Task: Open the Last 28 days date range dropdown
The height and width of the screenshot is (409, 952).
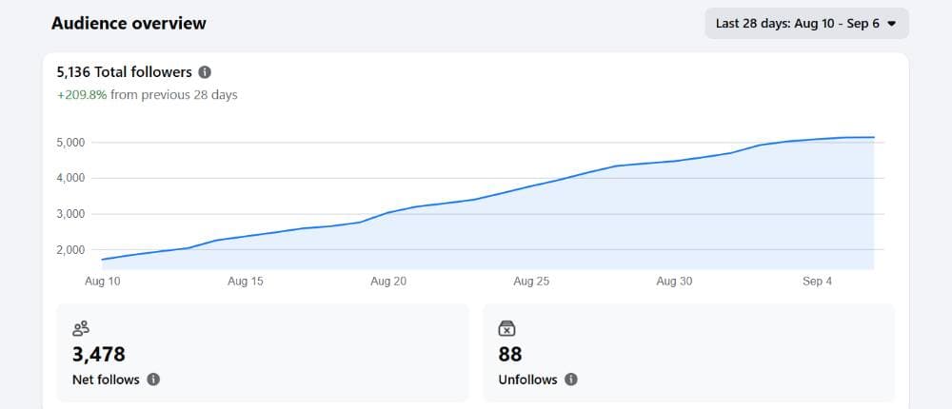Action: [806, 24]
